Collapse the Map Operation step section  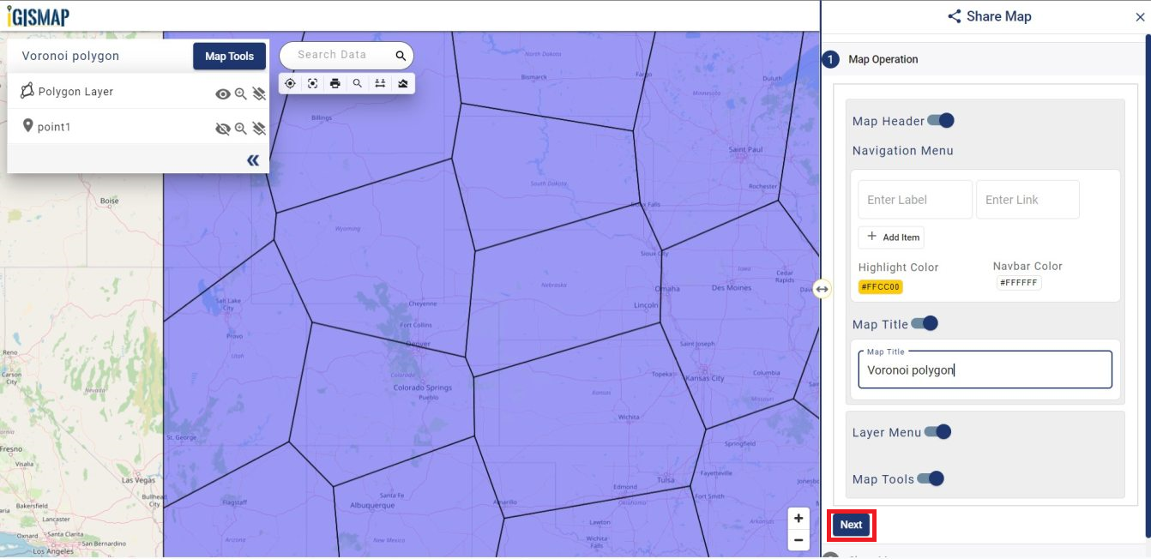point(883,59)
